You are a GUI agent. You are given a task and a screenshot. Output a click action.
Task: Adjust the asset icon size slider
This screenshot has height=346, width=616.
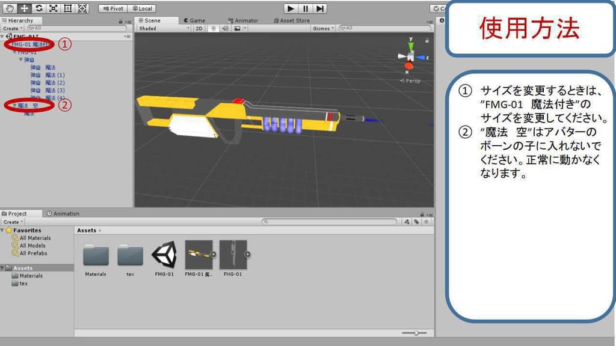(x=416, y=333)
